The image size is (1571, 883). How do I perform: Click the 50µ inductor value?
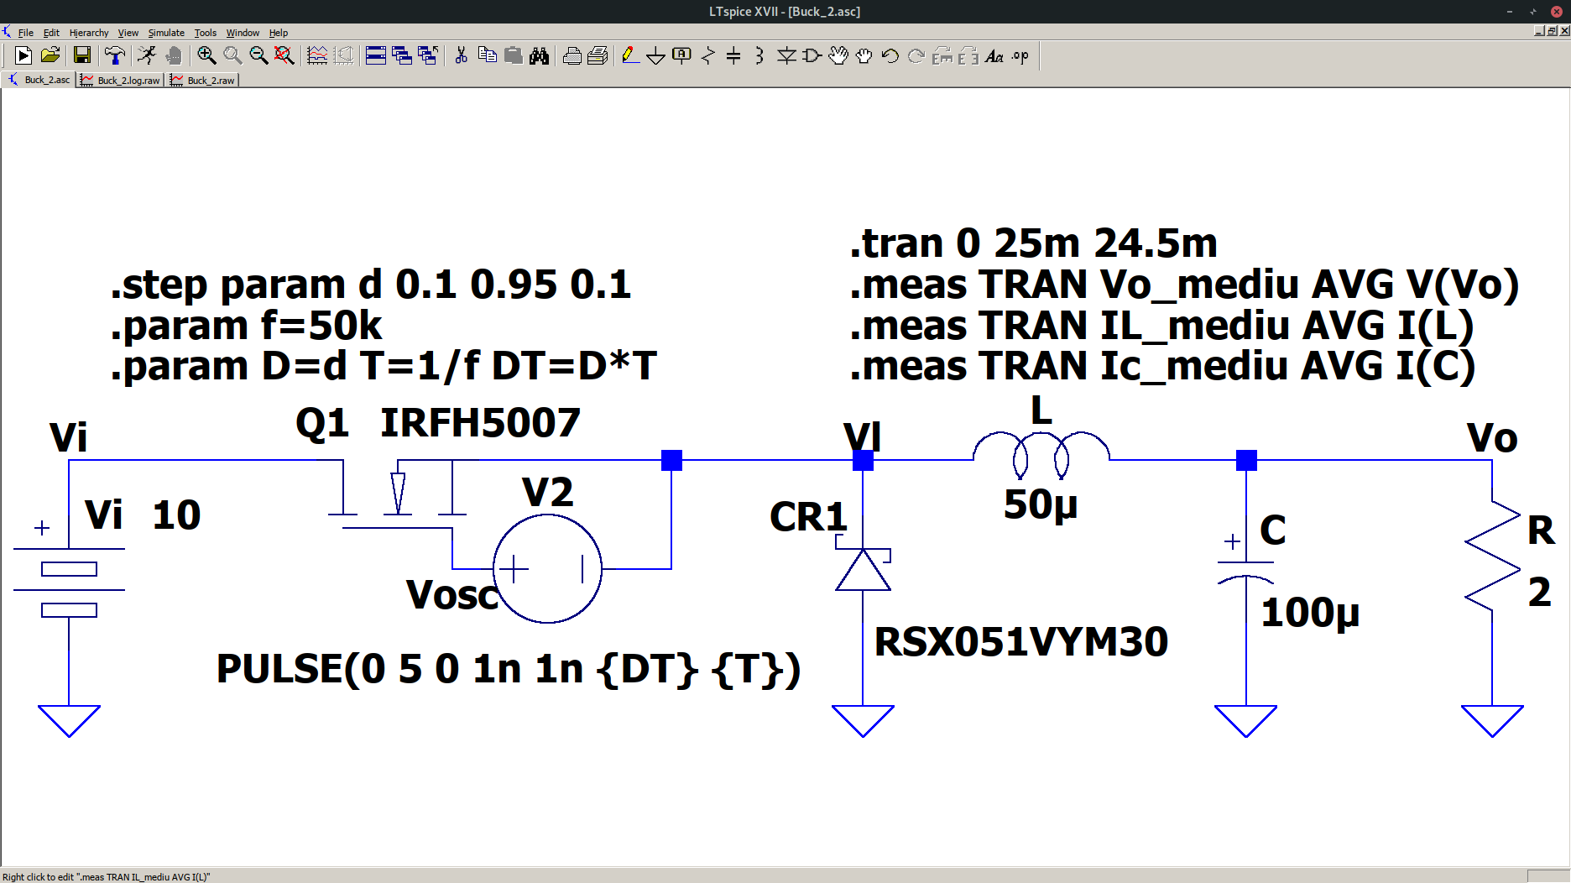tap(1041, 505)
